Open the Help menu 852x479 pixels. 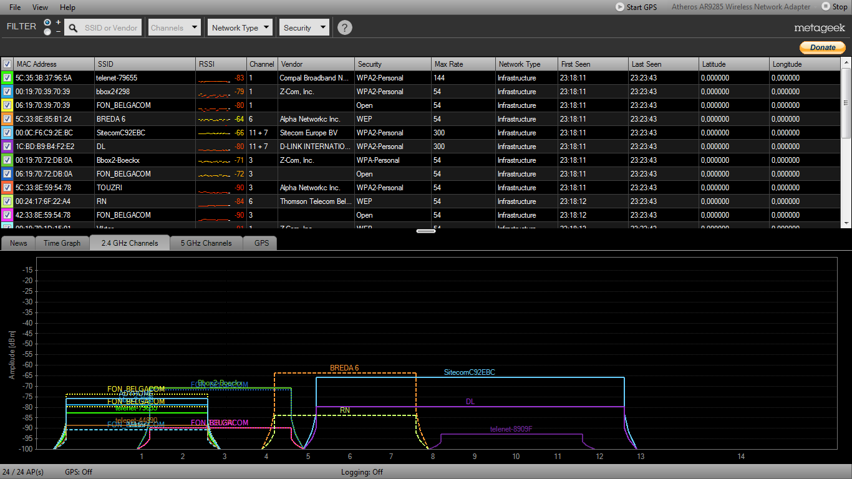point(67,7)
